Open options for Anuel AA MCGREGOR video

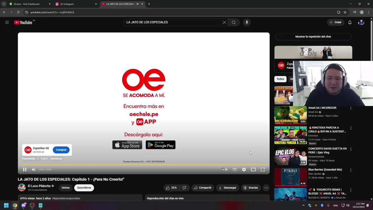tap(351, 108)
